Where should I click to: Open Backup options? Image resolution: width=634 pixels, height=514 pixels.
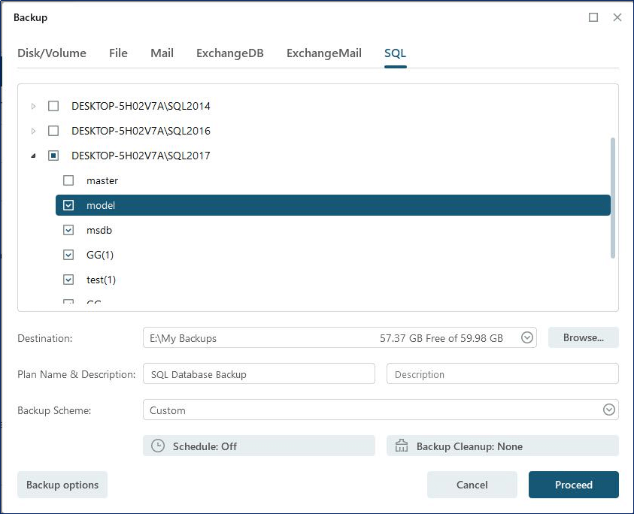tap(62, 485)
